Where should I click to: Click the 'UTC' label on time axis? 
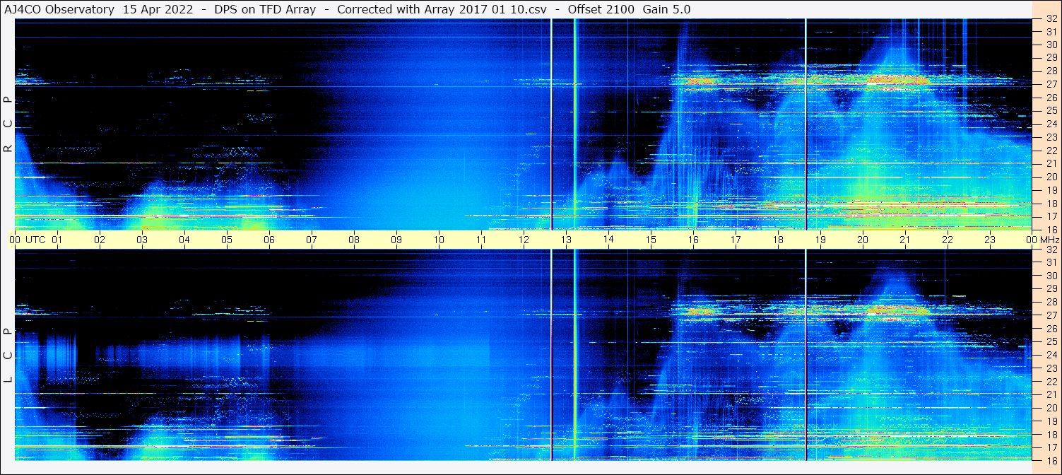[x=35, y=240]
